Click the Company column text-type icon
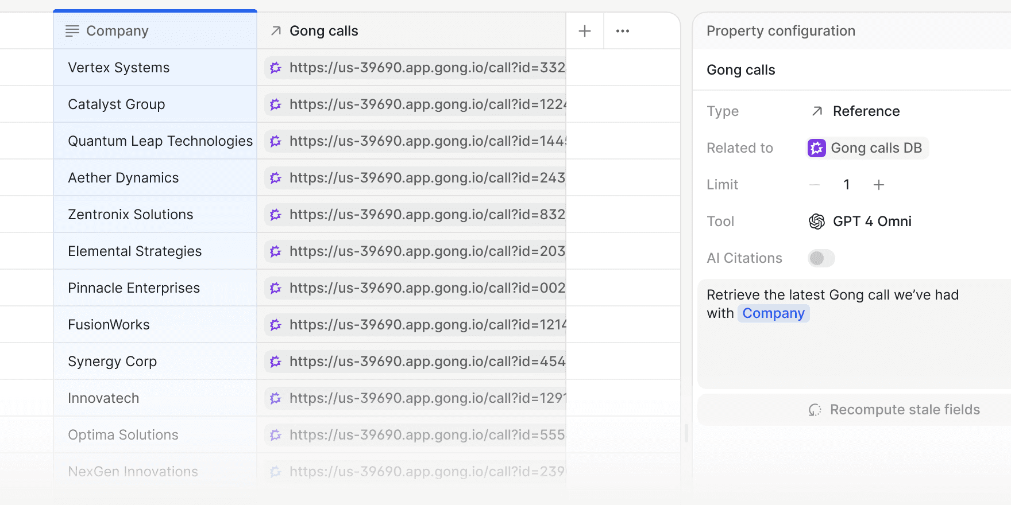The height and width of the screenshot is (505, 1011). 72,31
